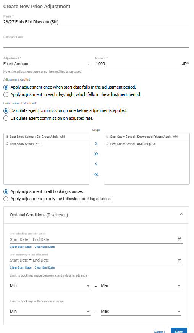Open calendar for bookings created period
The image size is (194, 333).
point(179,239)
